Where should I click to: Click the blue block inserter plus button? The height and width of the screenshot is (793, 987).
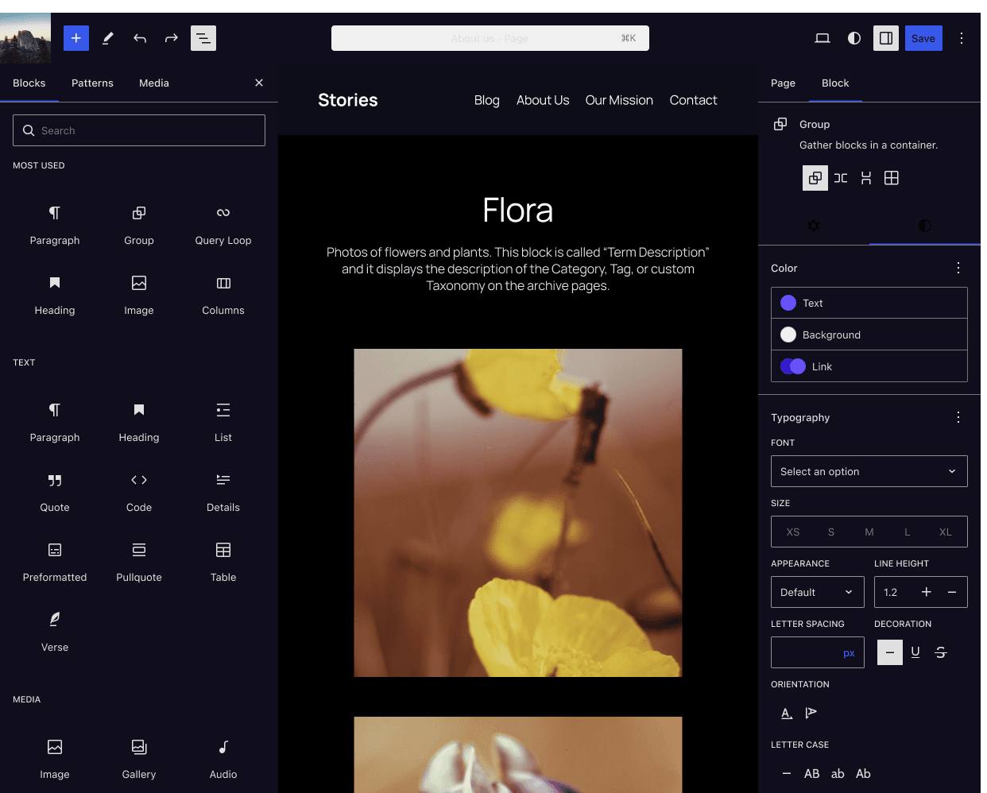click(x=76, y=38)
